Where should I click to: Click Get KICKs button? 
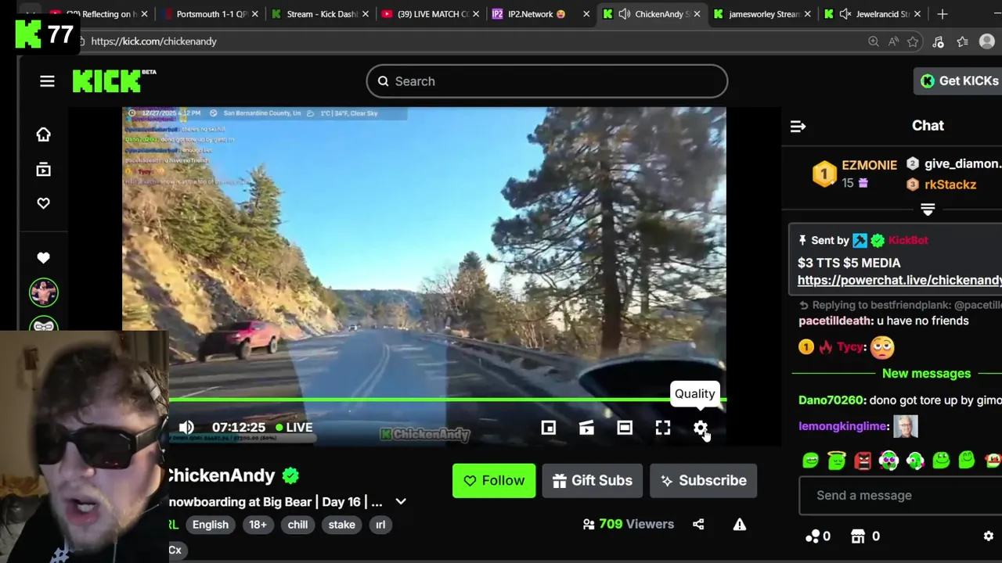[959, 81]
